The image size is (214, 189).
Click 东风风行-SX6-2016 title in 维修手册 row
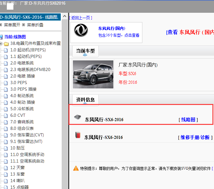click(x=103, y=137)
